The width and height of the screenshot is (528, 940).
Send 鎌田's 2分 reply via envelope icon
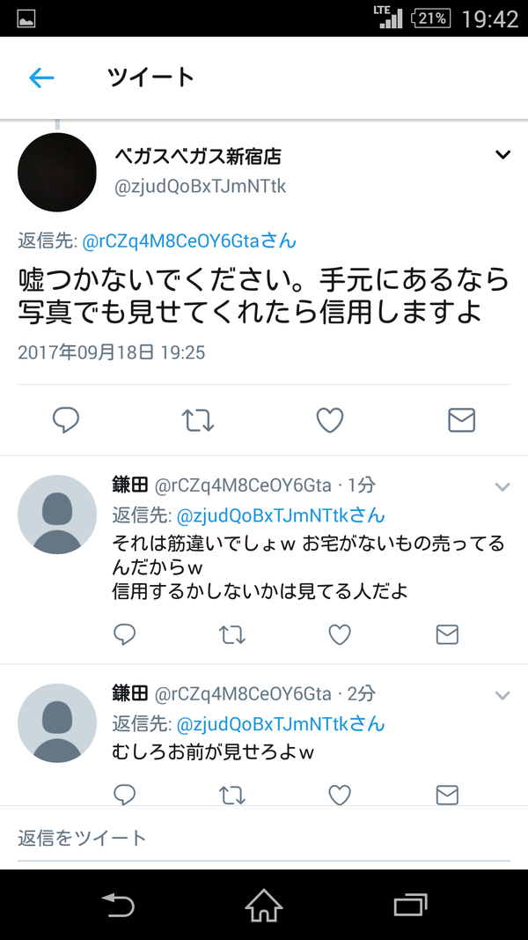tap(447, 795)
